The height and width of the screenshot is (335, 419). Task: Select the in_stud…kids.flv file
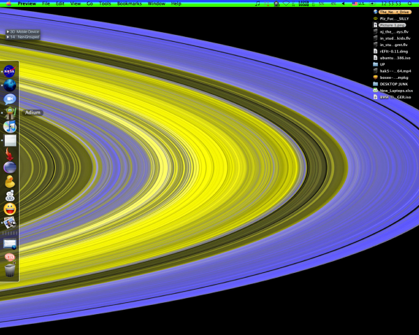(x=392, y=38)
